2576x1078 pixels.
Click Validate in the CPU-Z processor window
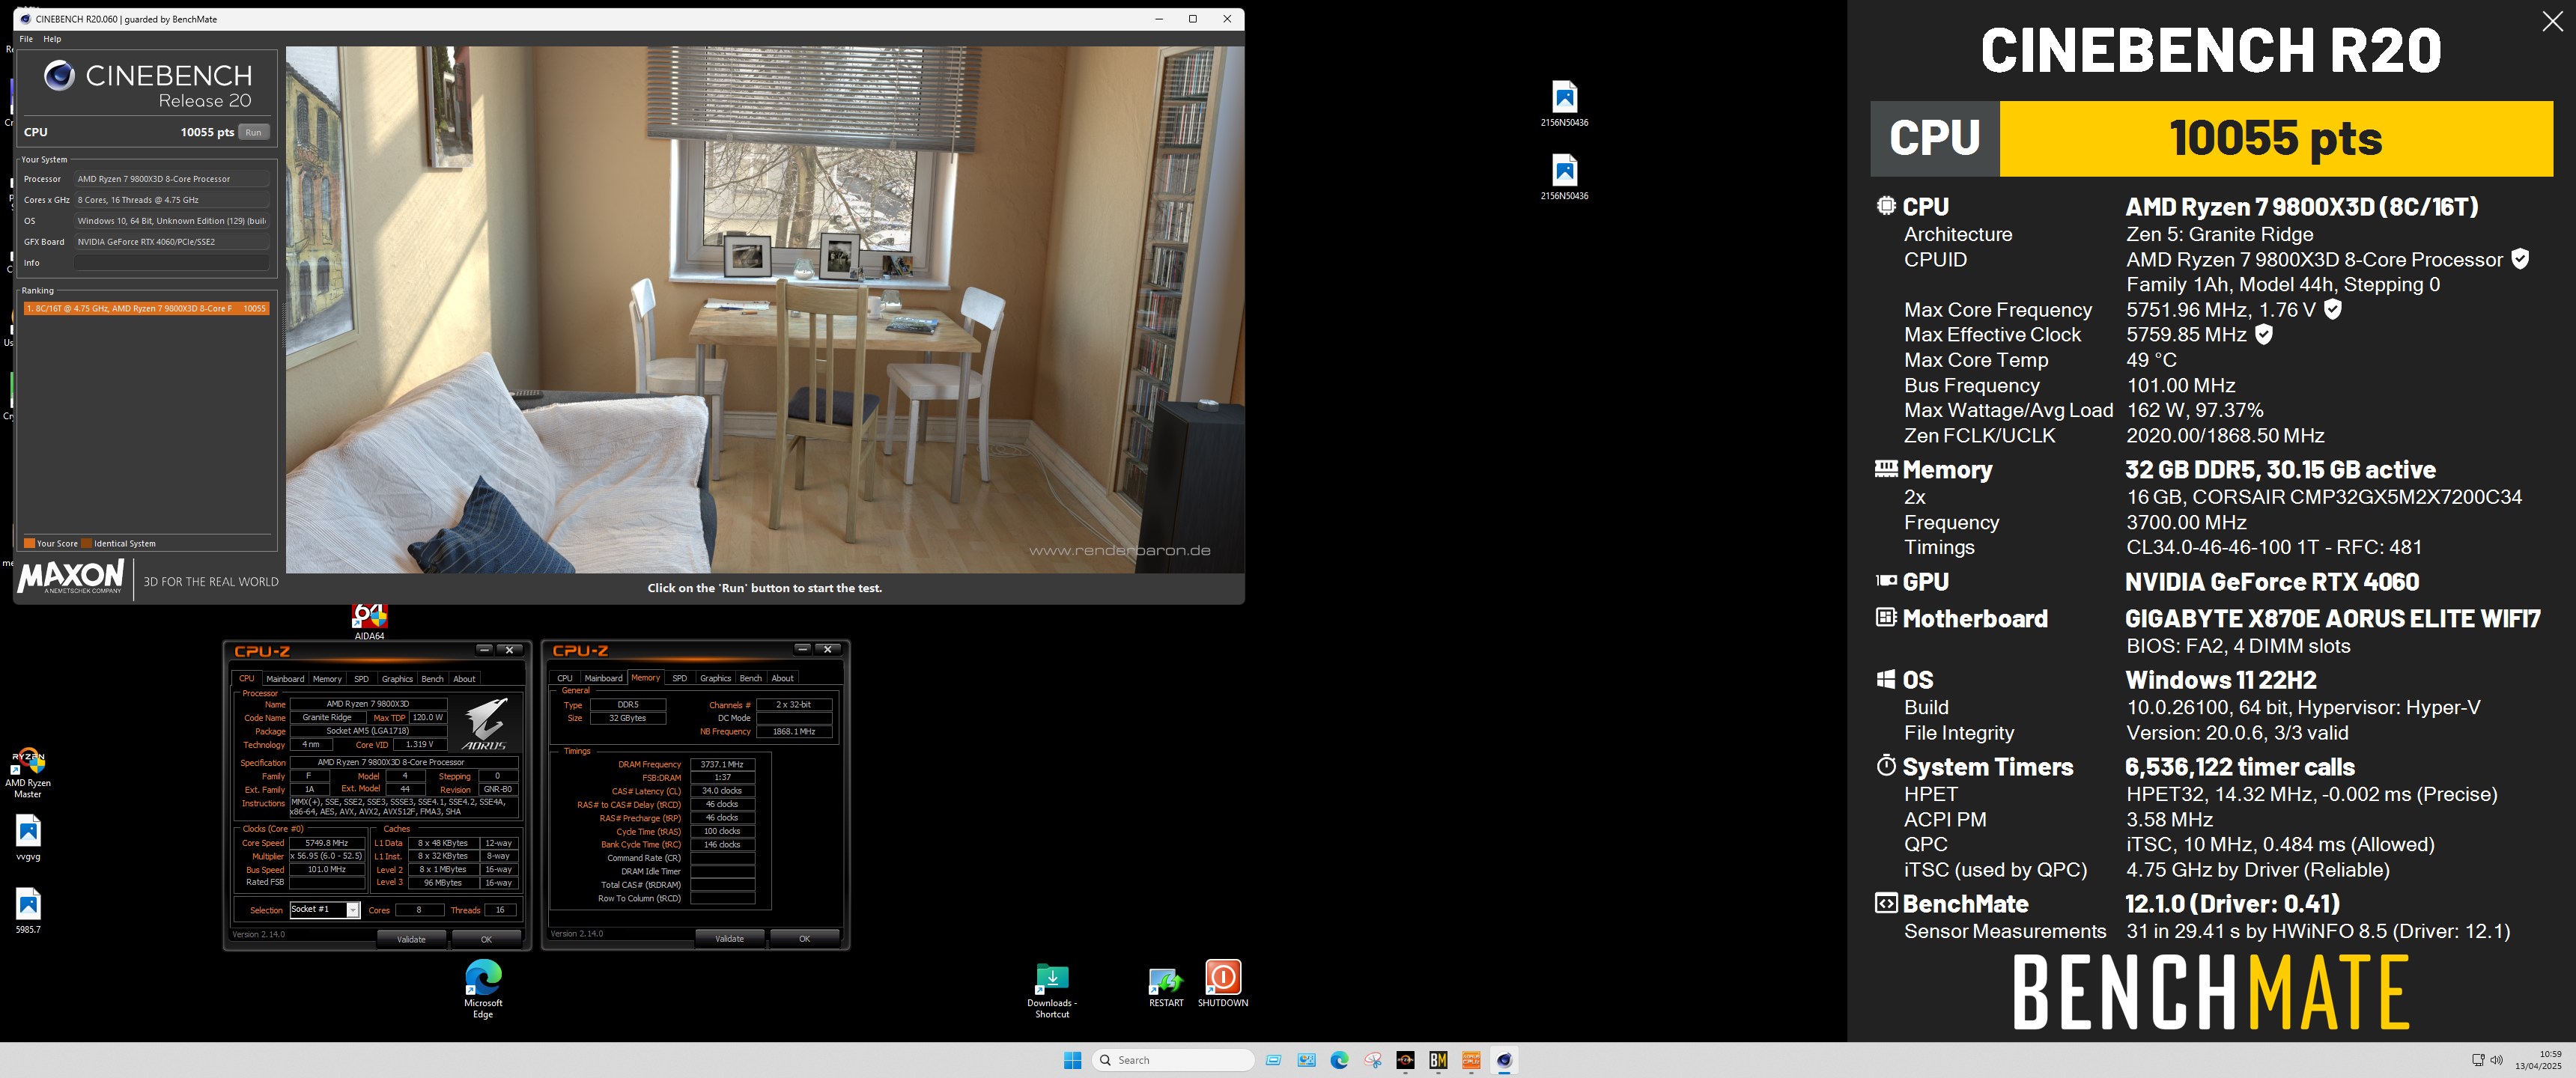pos(411,939)
